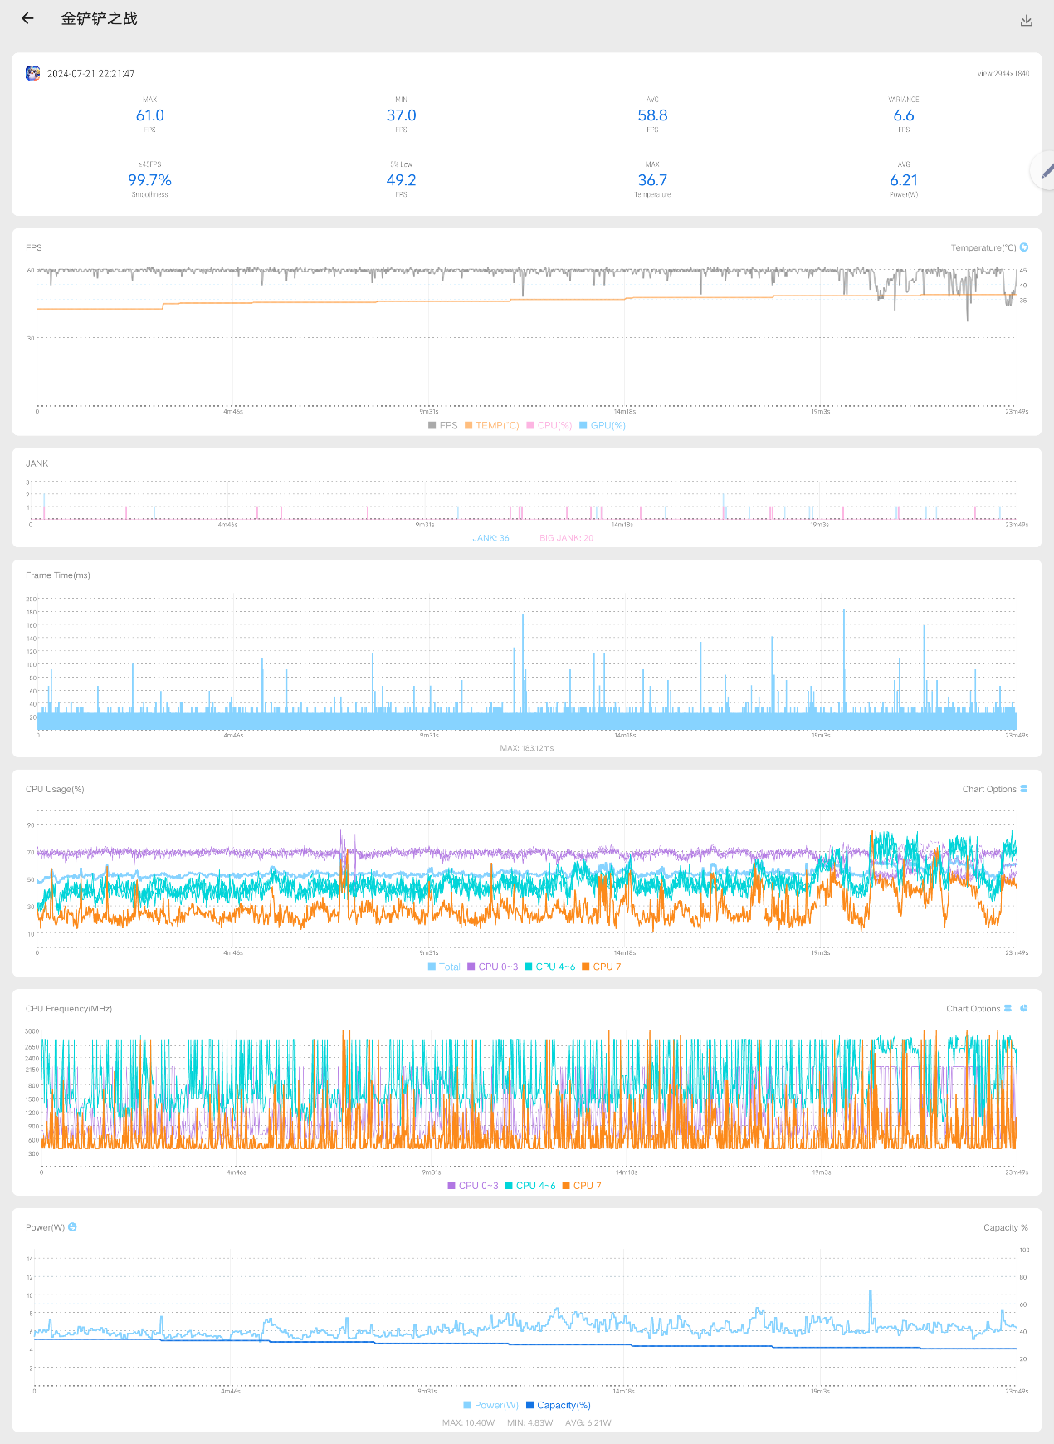Viewport: 1054px width, 1444px height.
Task: Click the Capacity(%) legend color swatch
Action: (x=529, y=1405)
